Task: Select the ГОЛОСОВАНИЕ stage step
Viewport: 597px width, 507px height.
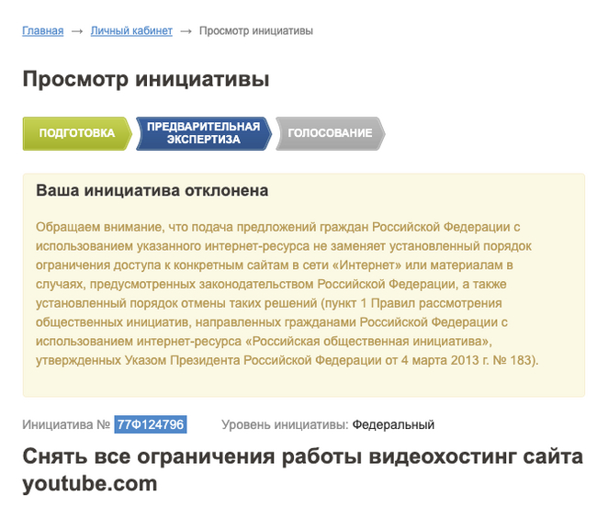Action: pyautogui.click(x=330, y=133)
